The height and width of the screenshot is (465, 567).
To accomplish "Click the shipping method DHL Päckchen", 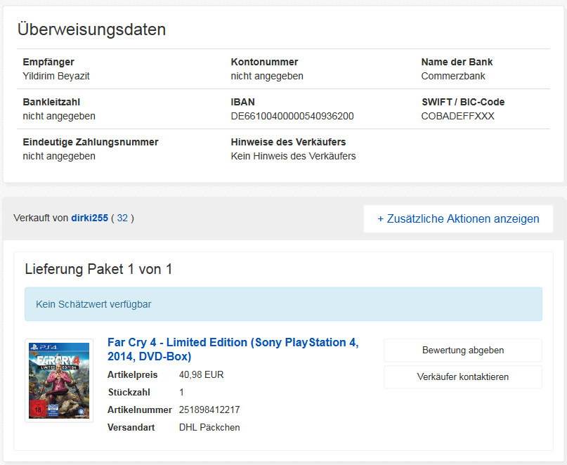I will point(209,427).
